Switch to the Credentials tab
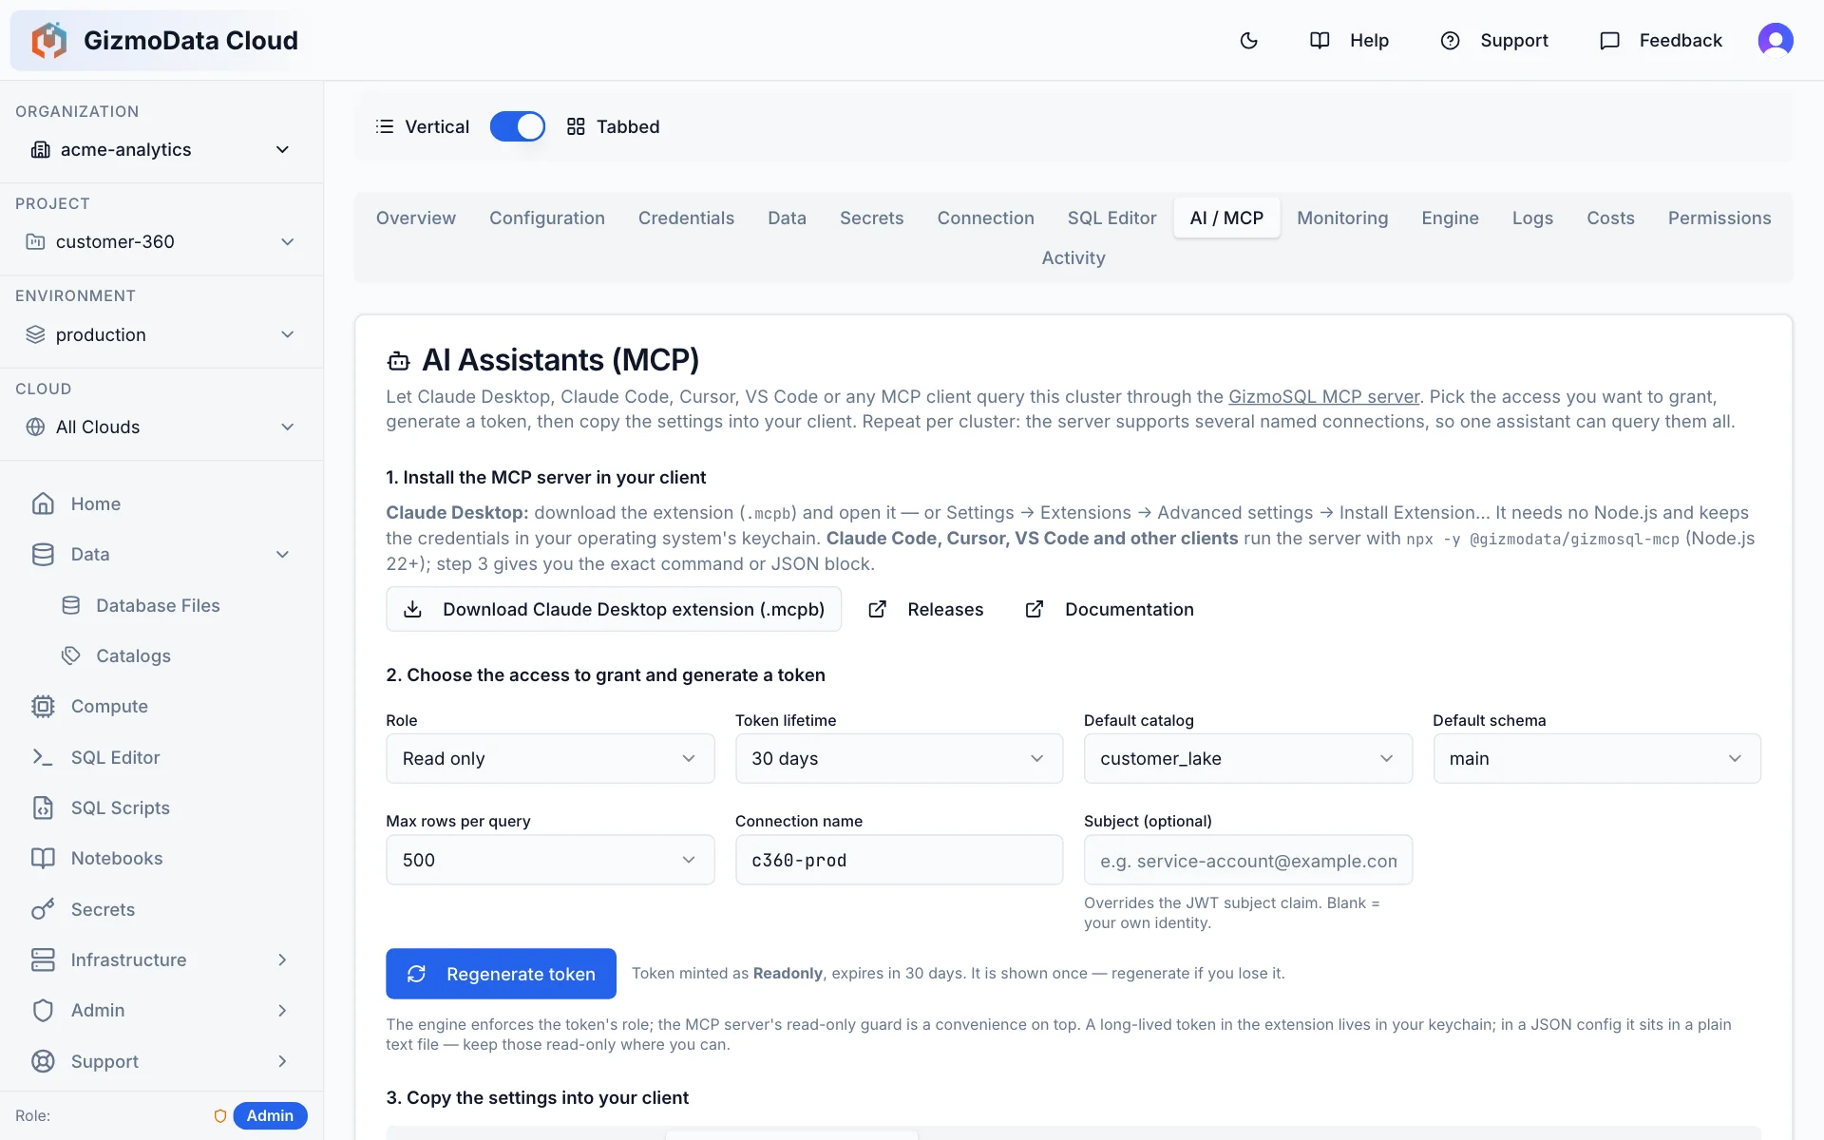Image resolution: width=1824 pixels, height=1140 pixels. pos(686,218)
